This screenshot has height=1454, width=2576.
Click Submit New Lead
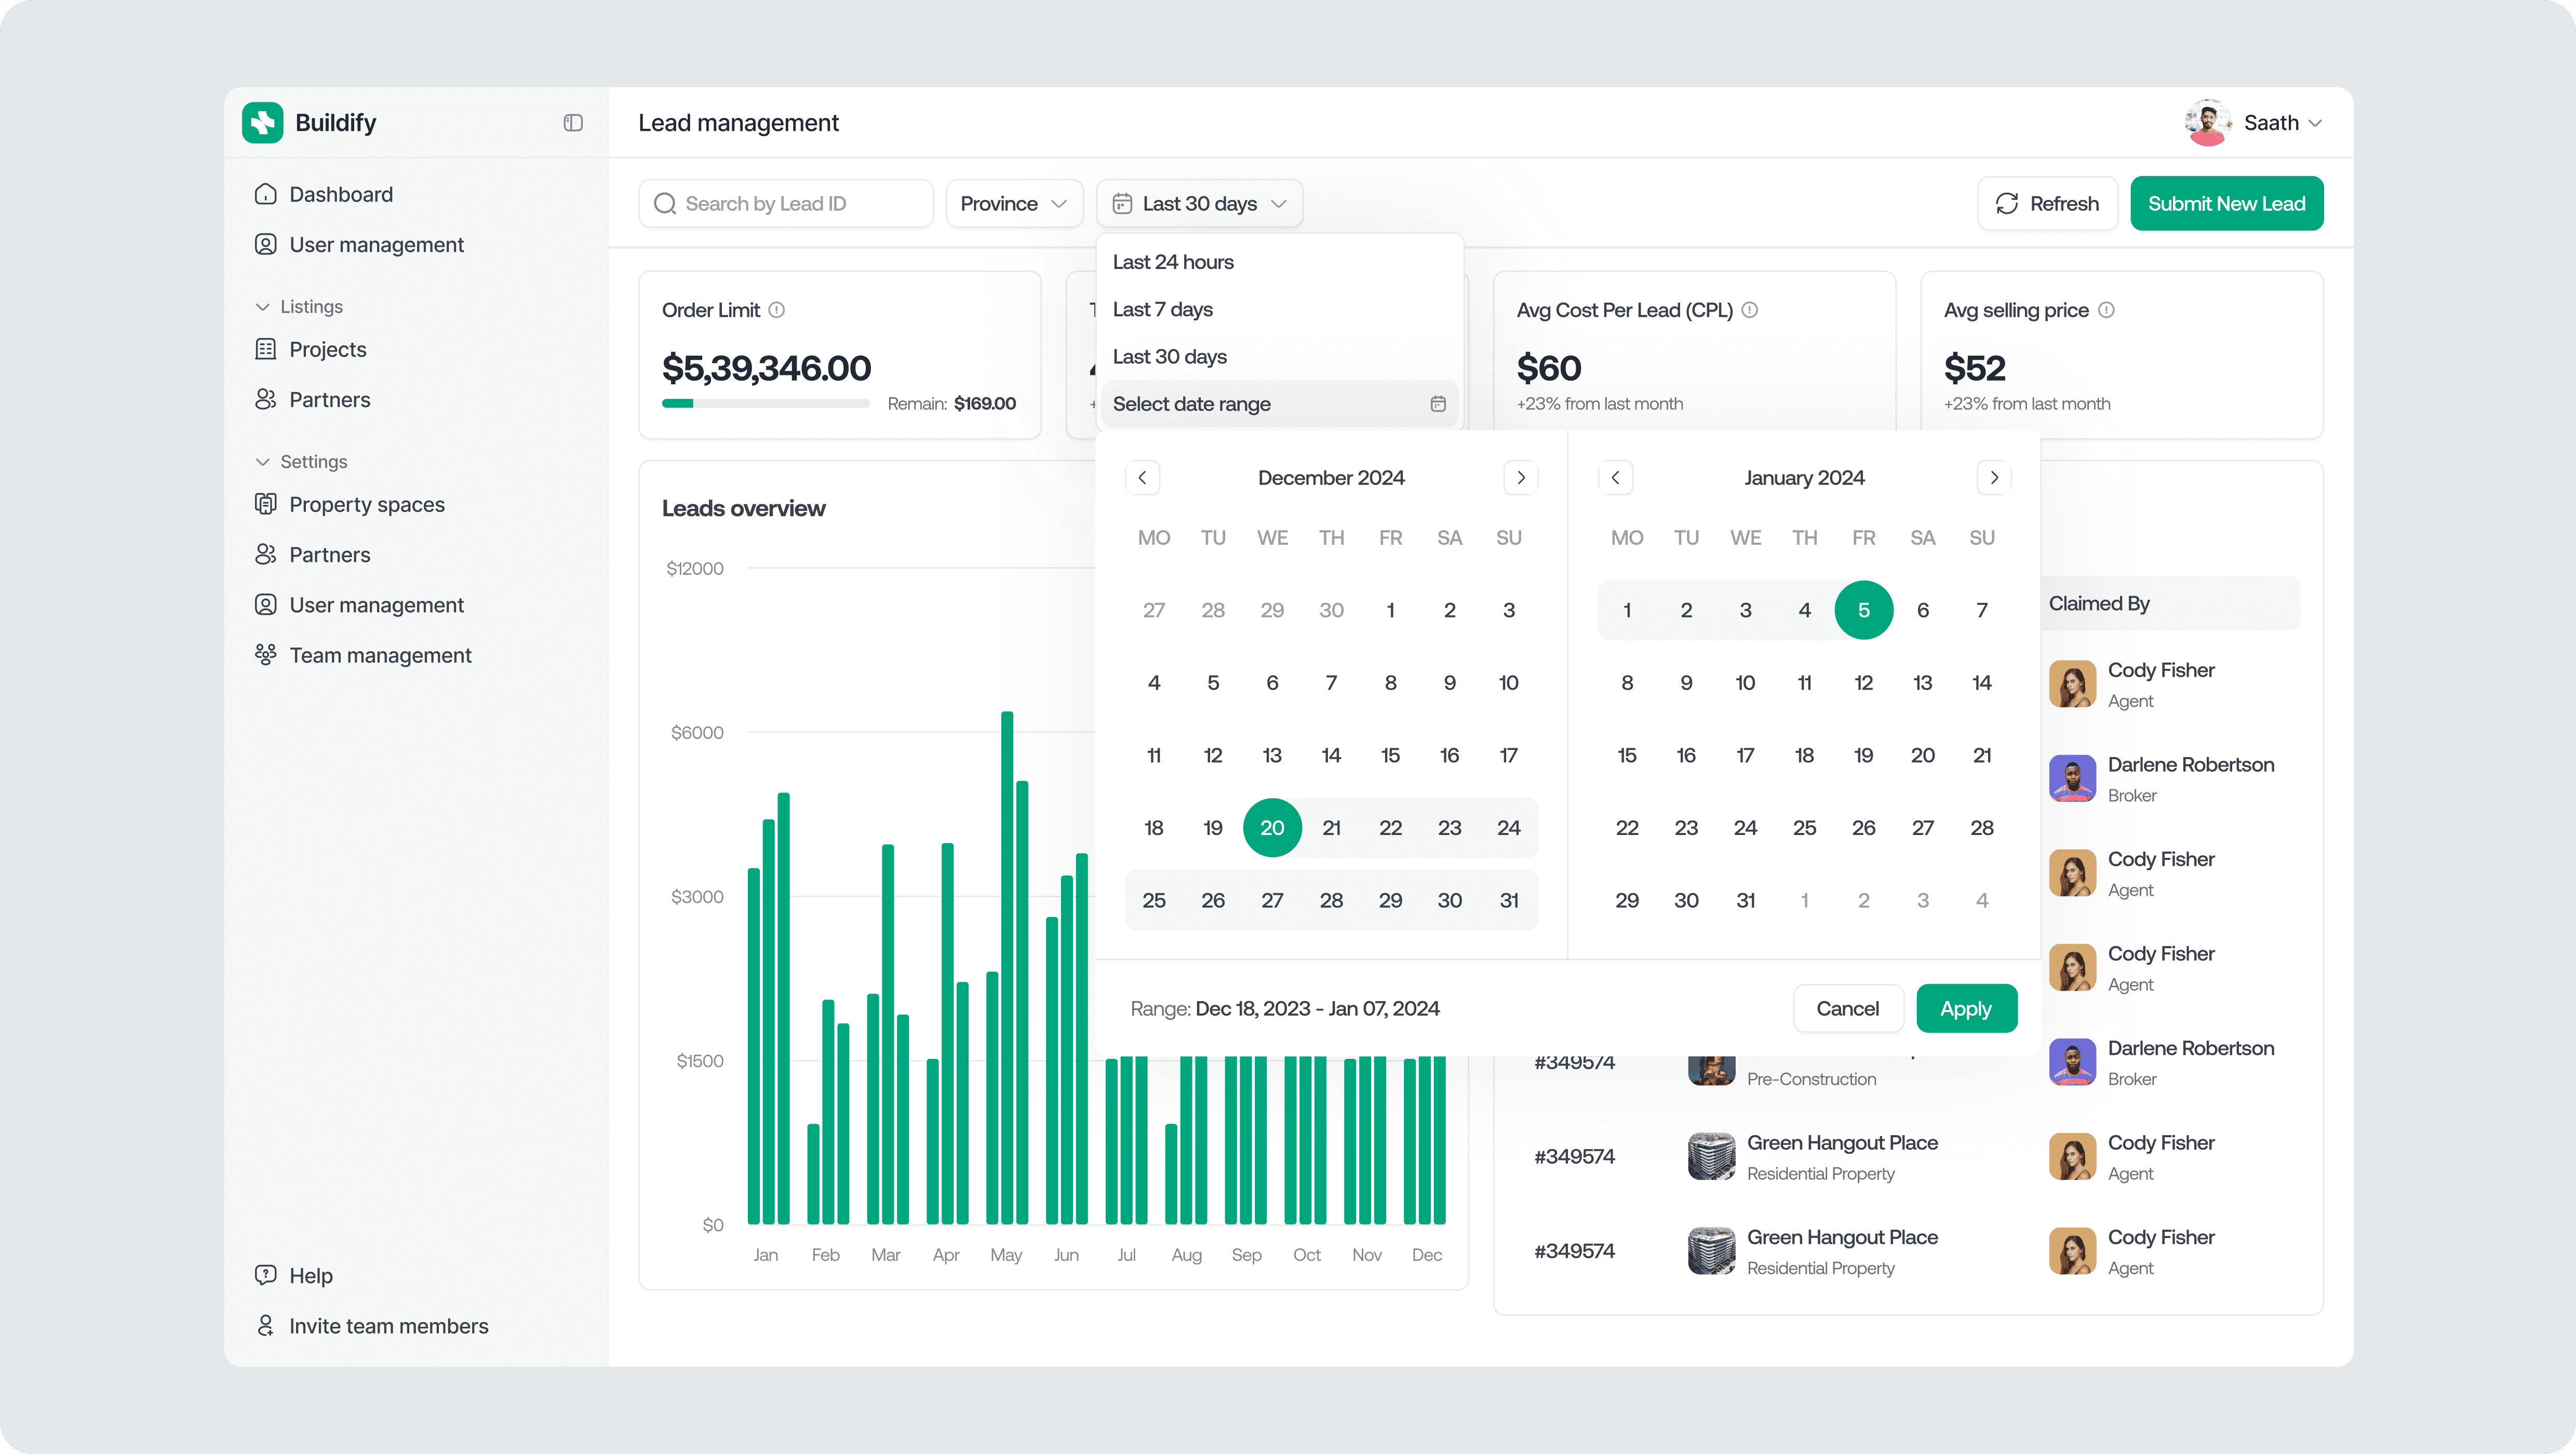2227,203
